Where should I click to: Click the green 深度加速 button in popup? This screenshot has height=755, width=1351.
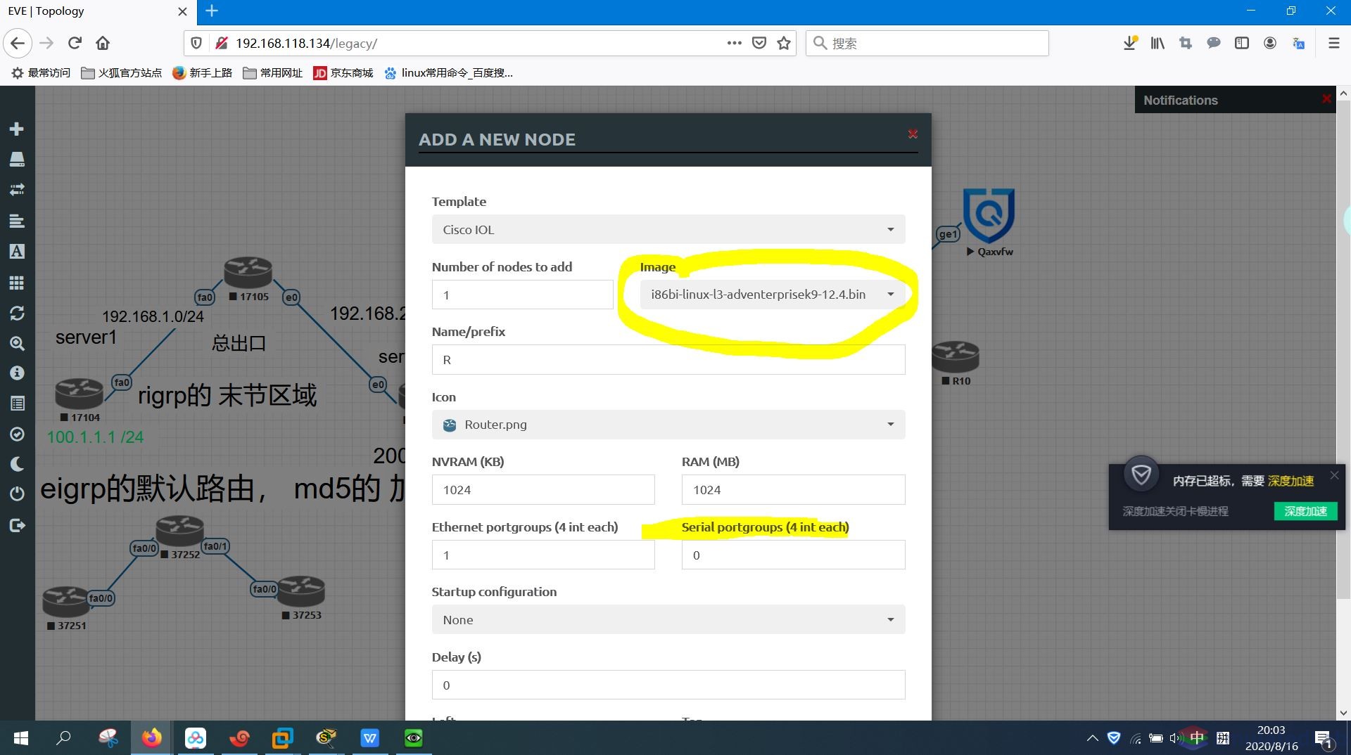[1305, 511]
